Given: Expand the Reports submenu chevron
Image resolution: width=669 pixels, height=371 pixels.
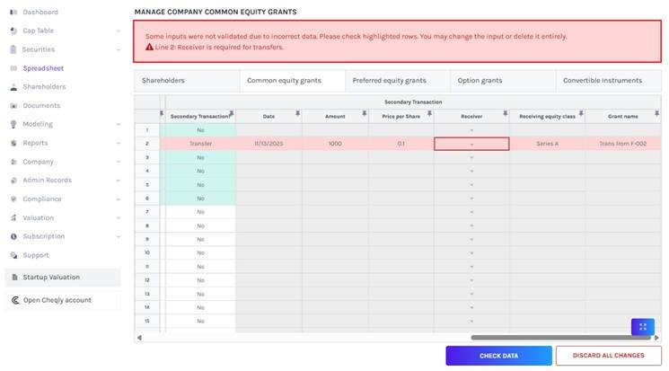Looking at the screenshot, I should pos(119,143).
